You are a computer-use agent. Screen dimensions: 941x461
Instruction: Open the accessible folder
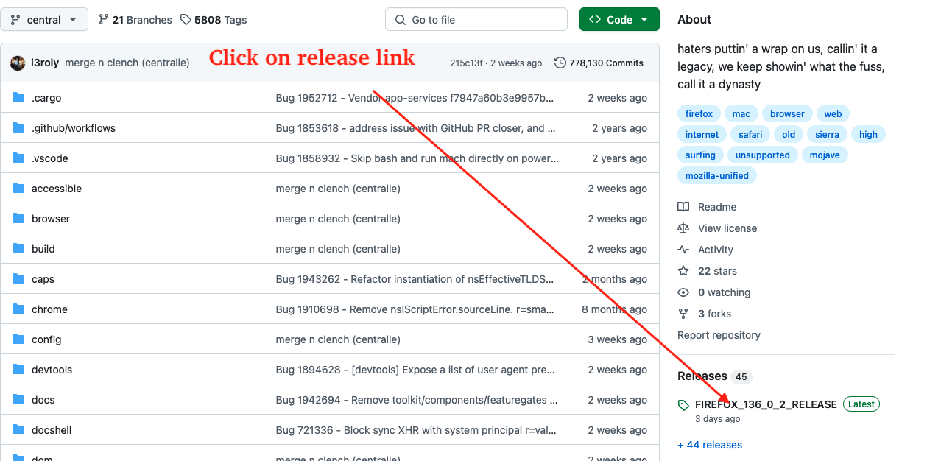point(57,189)
